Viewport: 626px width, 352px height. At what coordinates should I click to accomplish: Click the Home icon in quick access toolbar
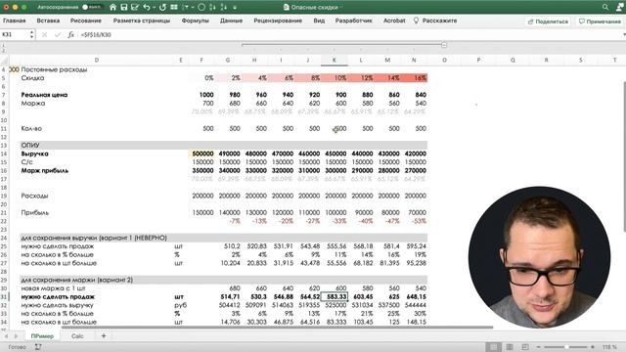(x=113, y=7)
